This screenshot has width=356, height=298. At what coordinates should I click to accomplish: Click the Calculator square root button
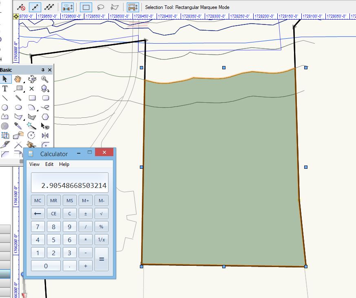(101, 213)
